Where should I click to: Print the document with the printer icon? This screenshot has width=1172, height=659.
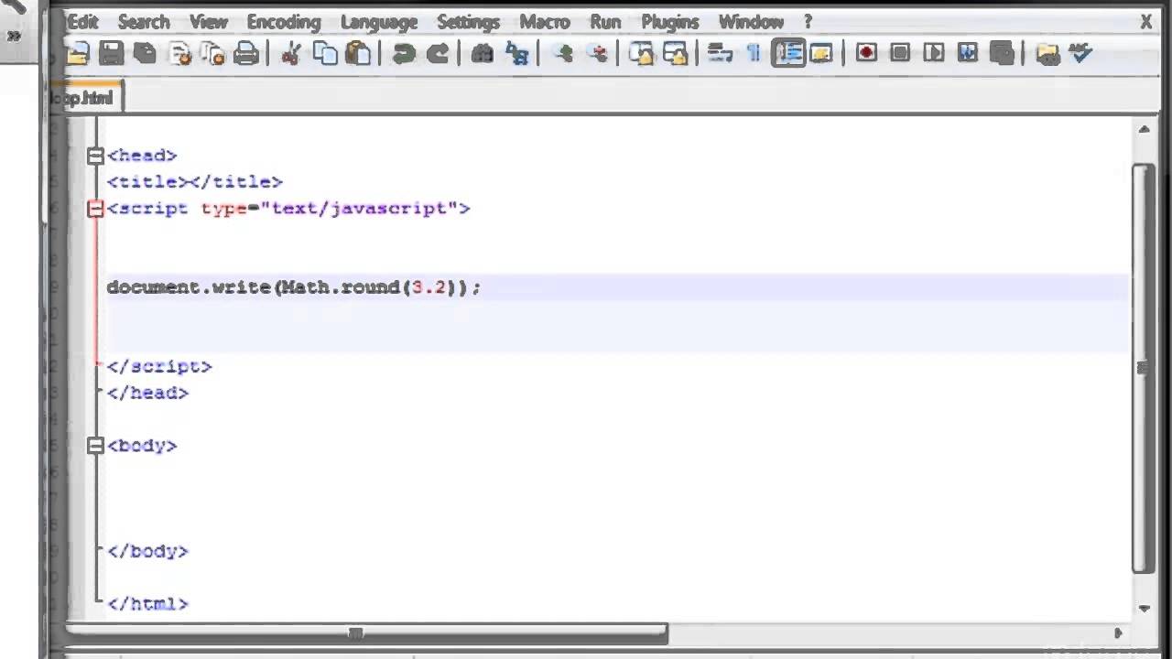(x=246, y=53)
